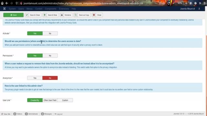Click the Administrator counter in footer
This screenshot has width=207, height=116.
tap(31, 114)
